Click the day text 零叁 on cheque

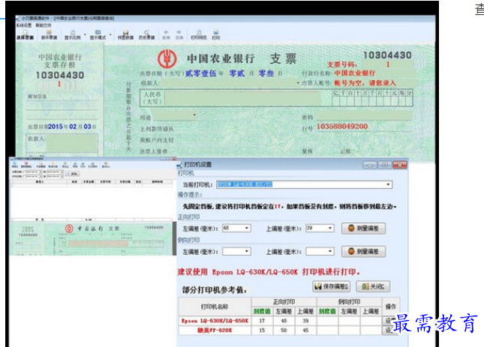tap(266, 73)
